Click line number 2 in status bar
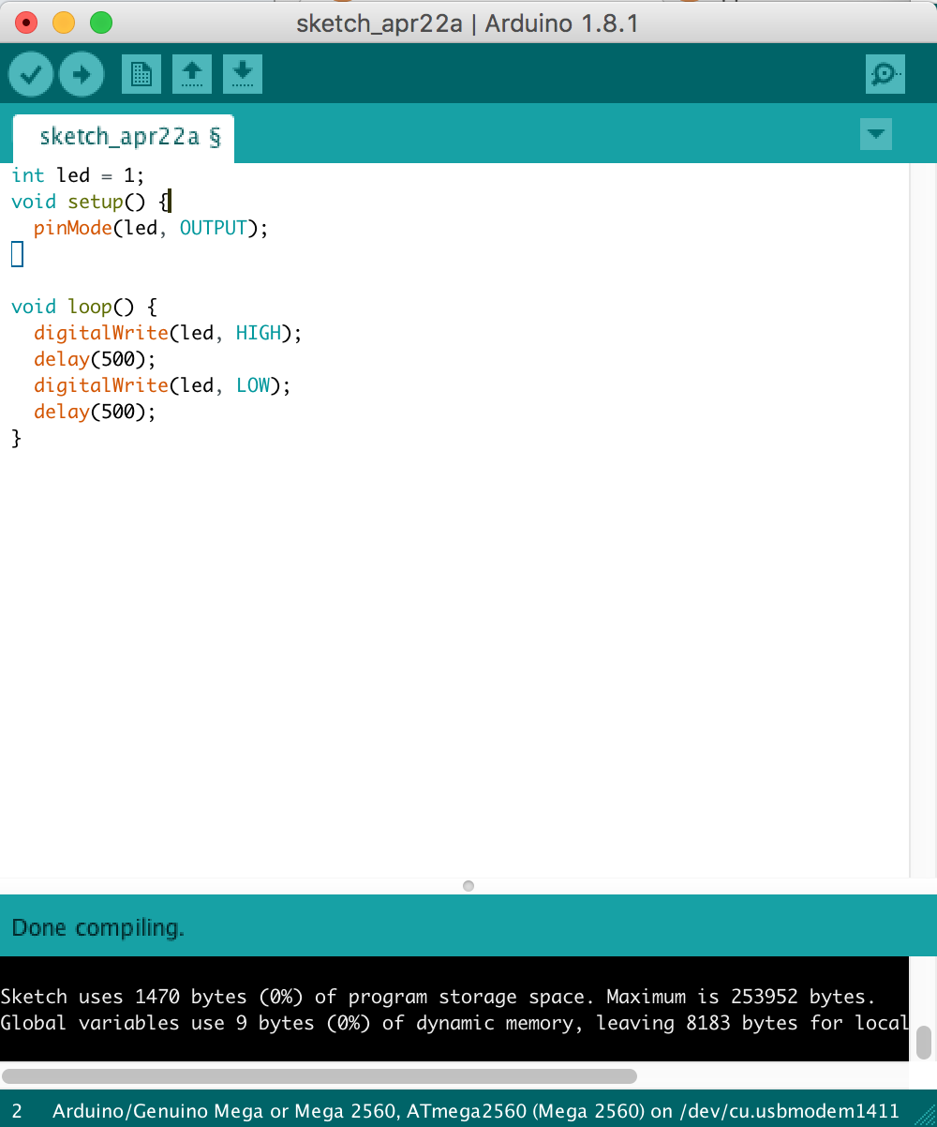This screenshot has width=937, height=1127. pyautogui.click(x=17, y=1111)
